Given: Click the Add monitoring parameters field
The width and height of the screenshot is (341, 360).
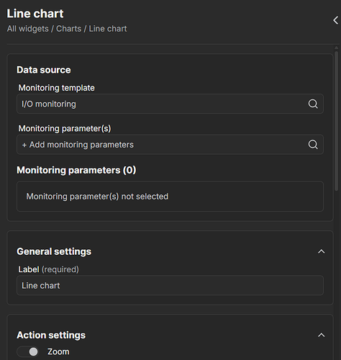Looking at the screenshot, I should pos(170,145).
